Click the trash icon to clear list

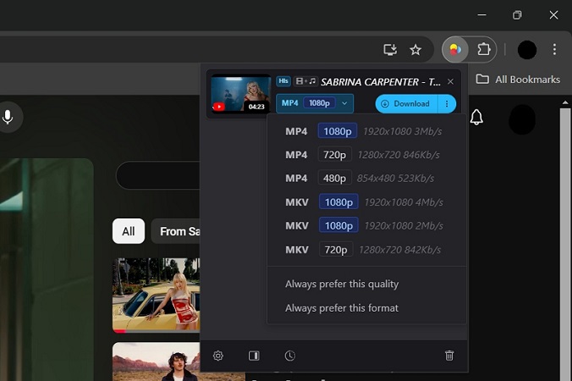449,356
